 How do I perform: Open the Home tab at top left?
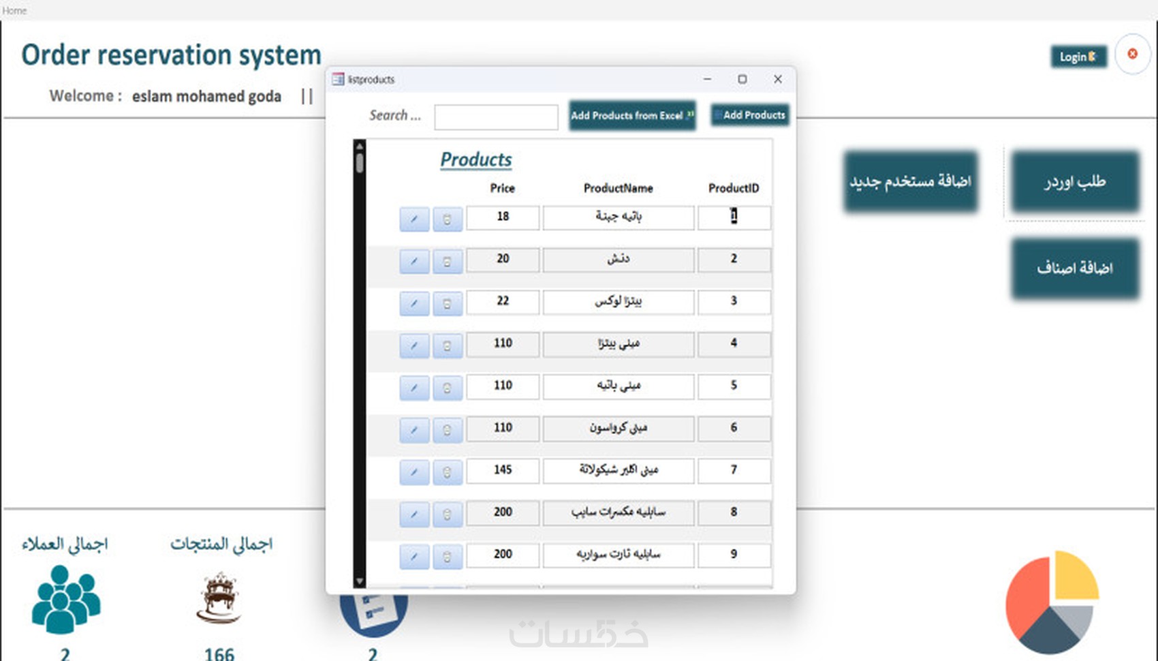click(14, 10)
